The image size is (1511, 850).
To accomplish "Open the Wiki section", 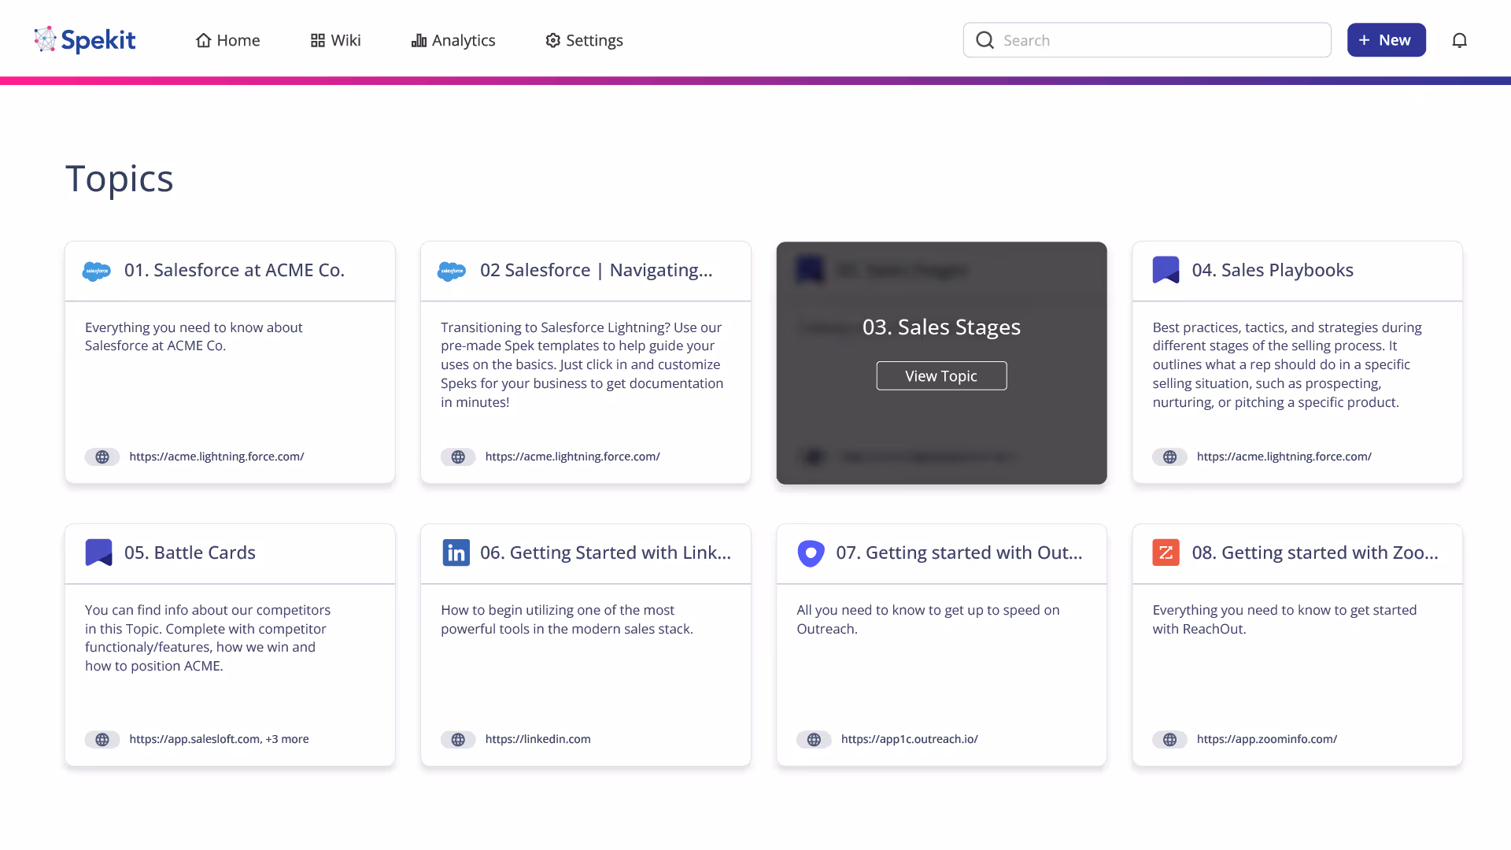I will 335,40.
